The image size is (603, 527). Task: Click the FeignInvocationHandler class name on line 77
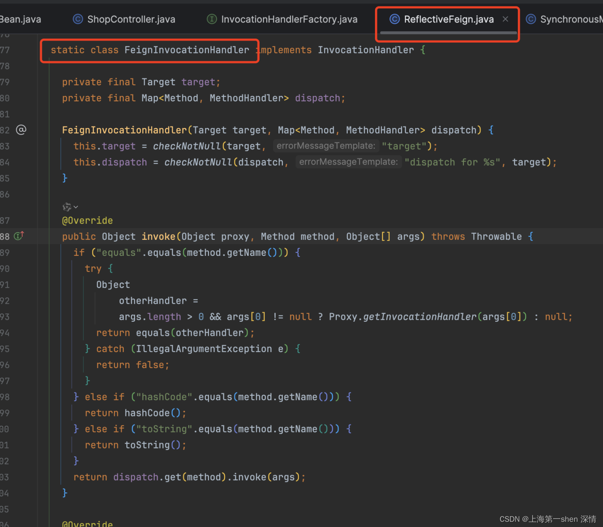tap(187, 50)
